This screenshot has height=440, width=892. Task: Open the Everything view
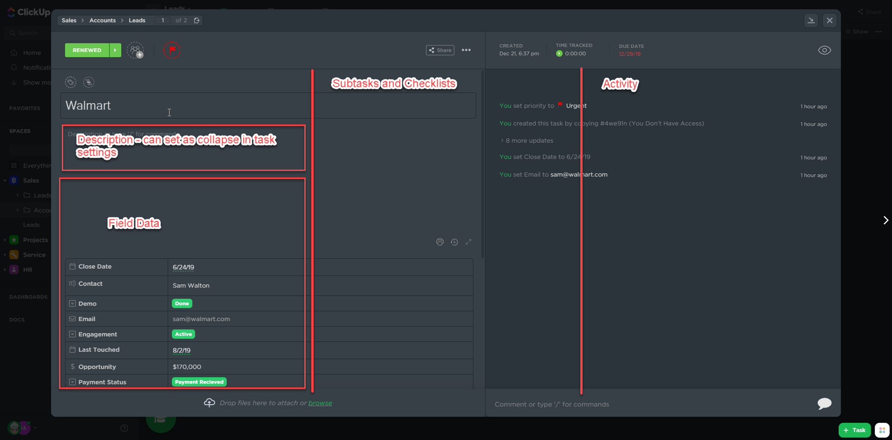tap(37, 165)
